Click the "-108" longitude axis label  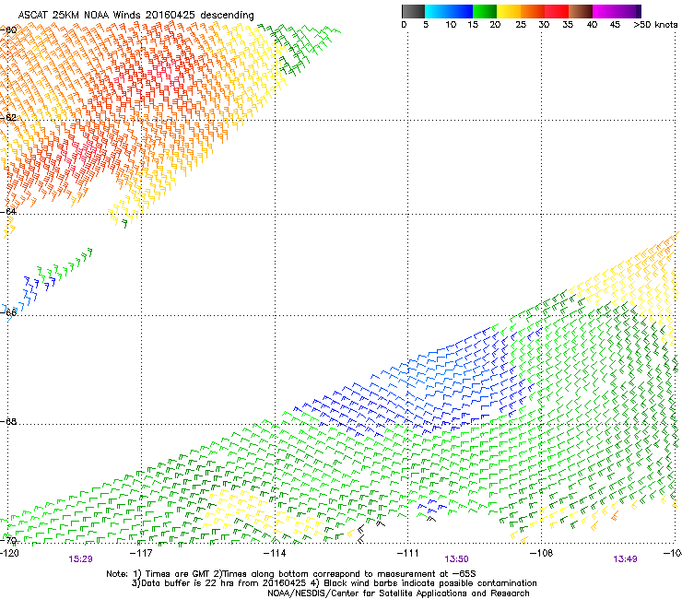541,553
